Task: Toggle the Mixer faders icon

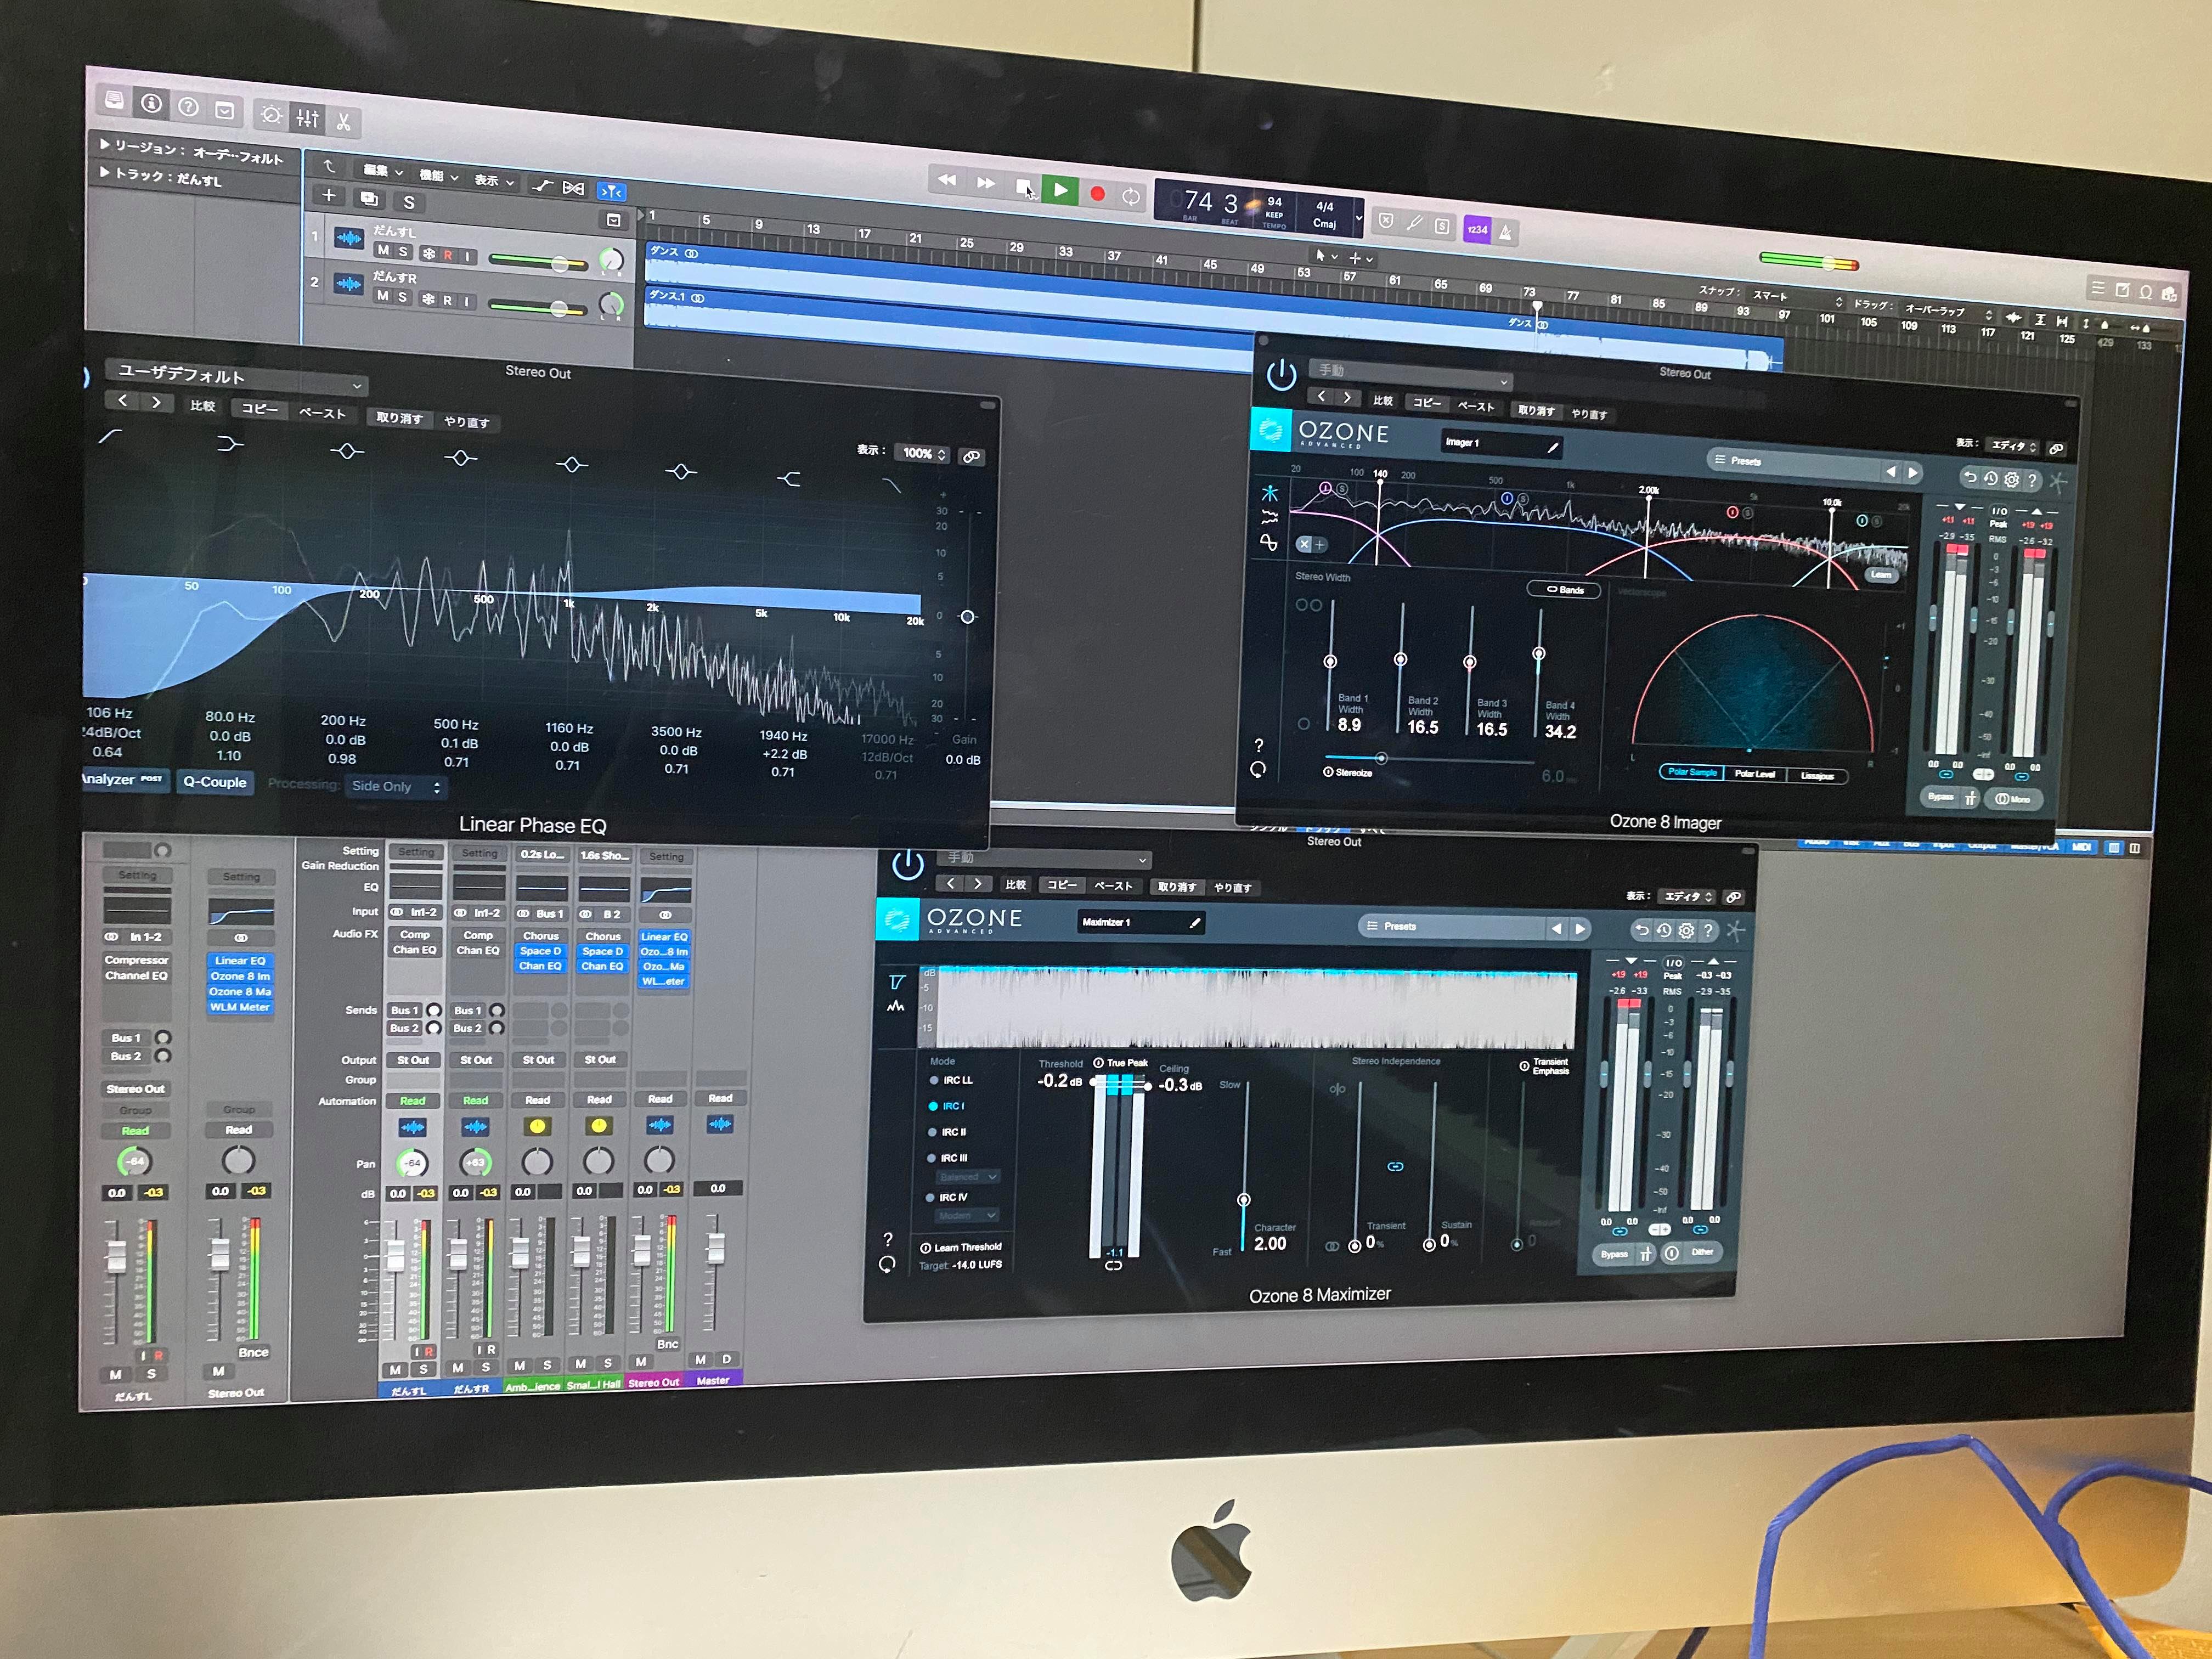Action: (x=307, y=119)
